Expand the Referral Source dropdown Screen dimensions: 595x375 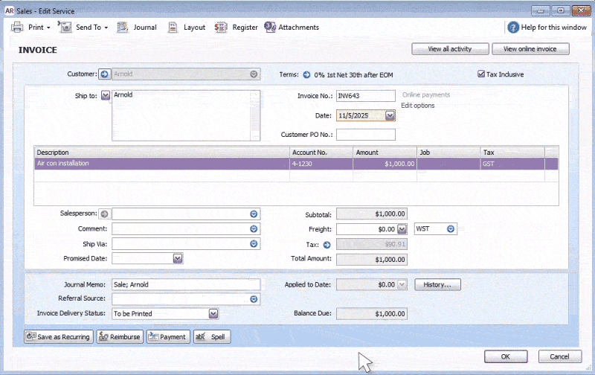point(254,299)
